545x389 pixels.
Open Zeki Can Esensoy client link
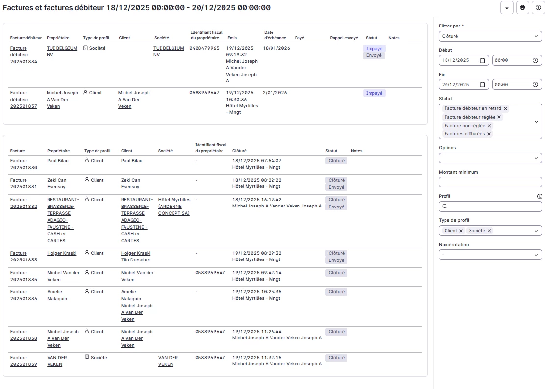pyautogui.click(x=130, y=183)
